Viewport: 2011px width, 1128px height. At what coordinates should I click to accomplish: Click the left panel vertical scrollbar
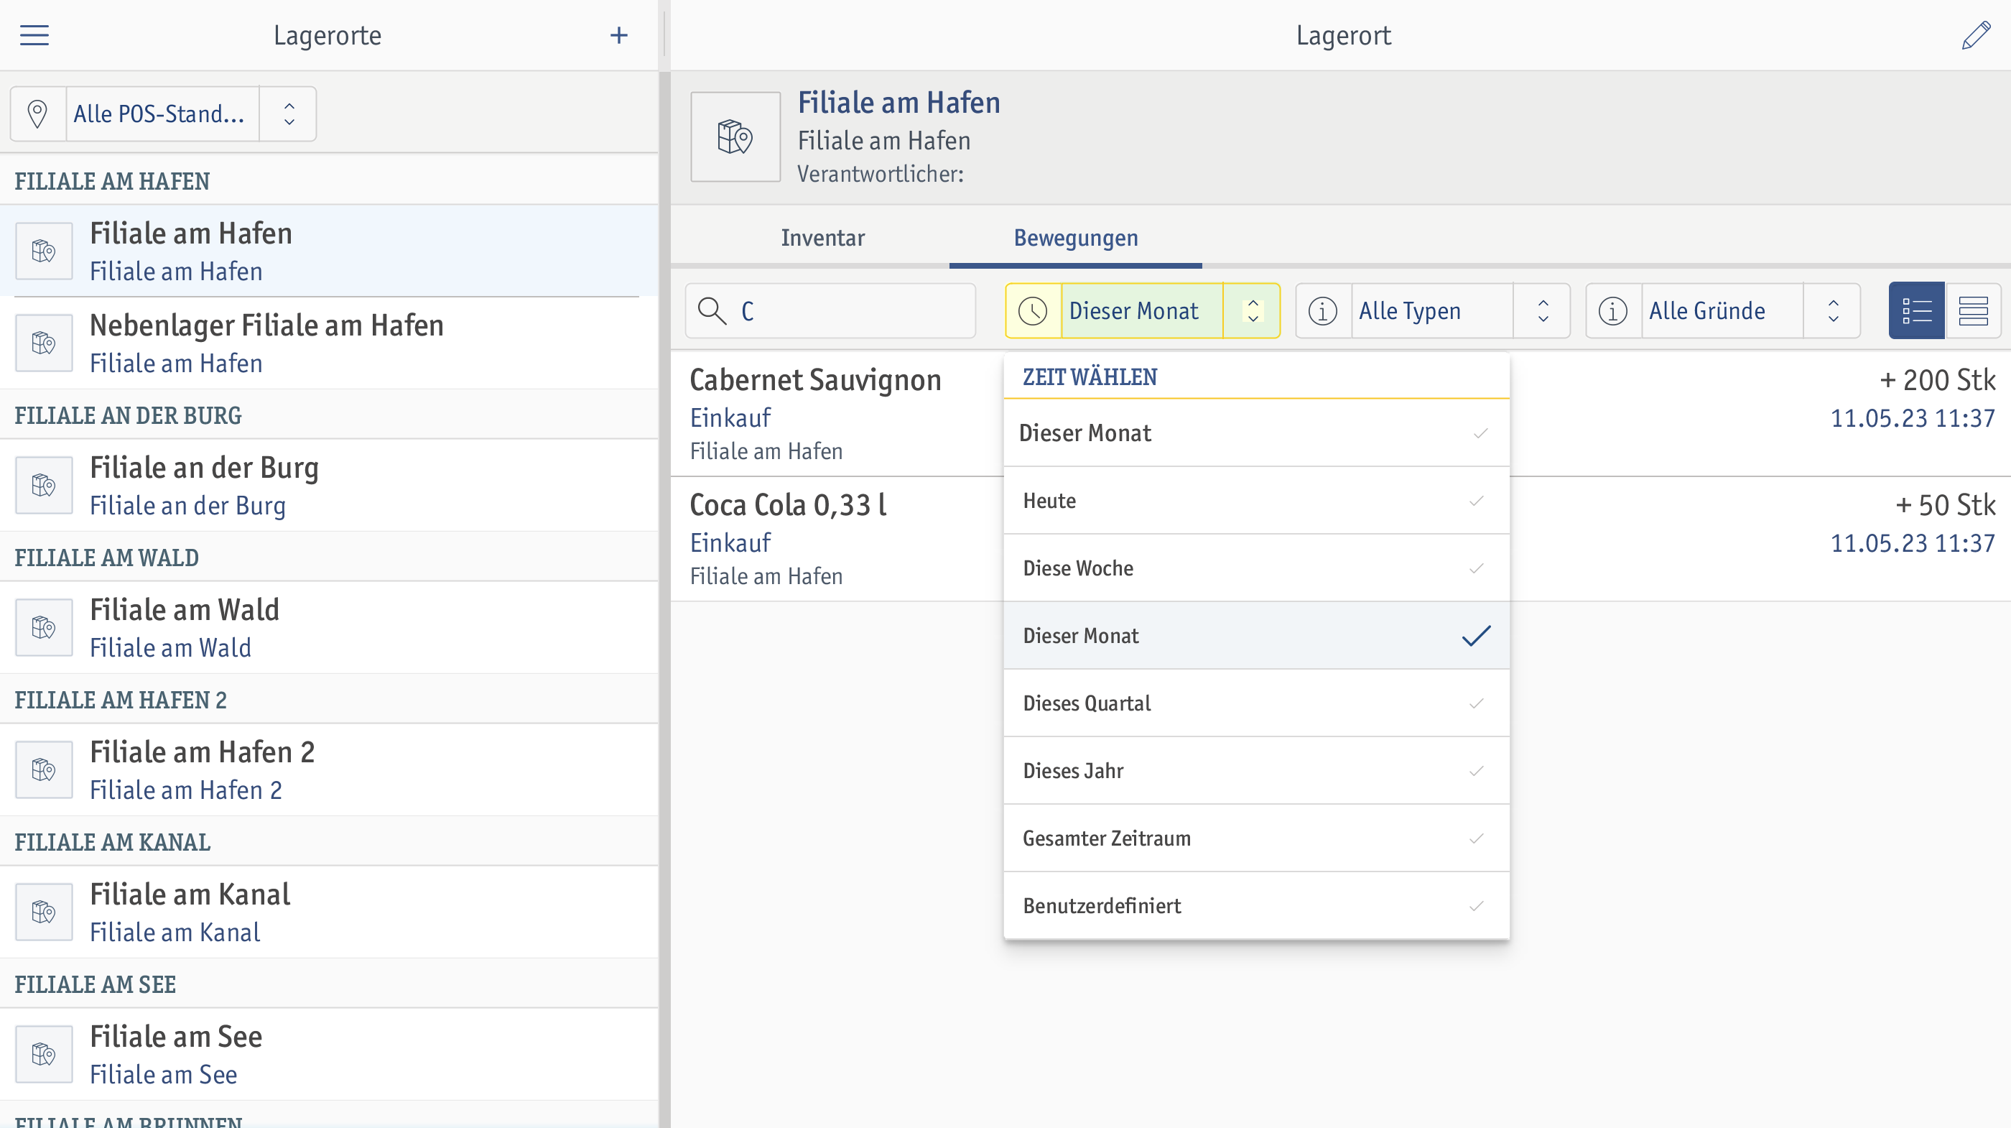click(x=664, y=599)
